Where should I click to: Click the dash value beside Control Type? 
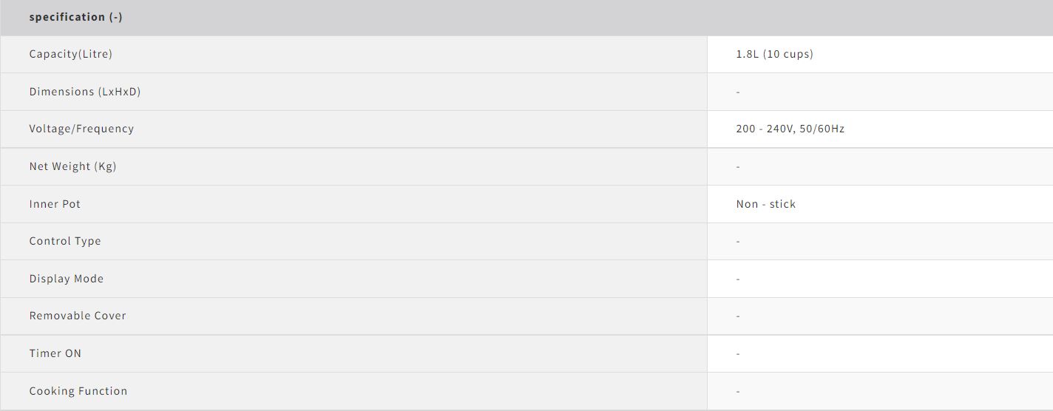[x=738, y=242]
